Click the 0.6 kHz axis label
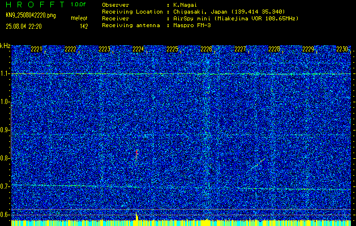 5,215
